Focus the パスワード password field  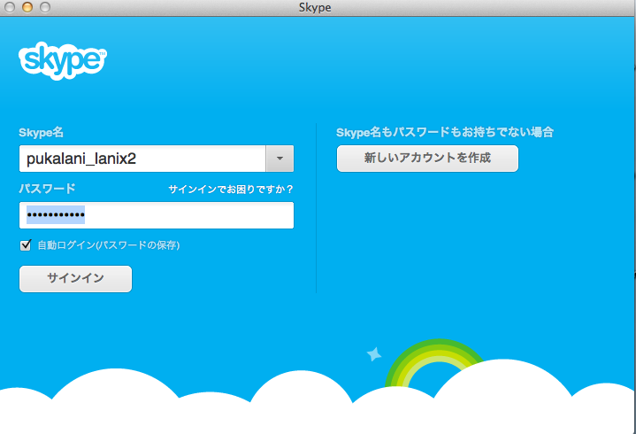pos(157,215)
